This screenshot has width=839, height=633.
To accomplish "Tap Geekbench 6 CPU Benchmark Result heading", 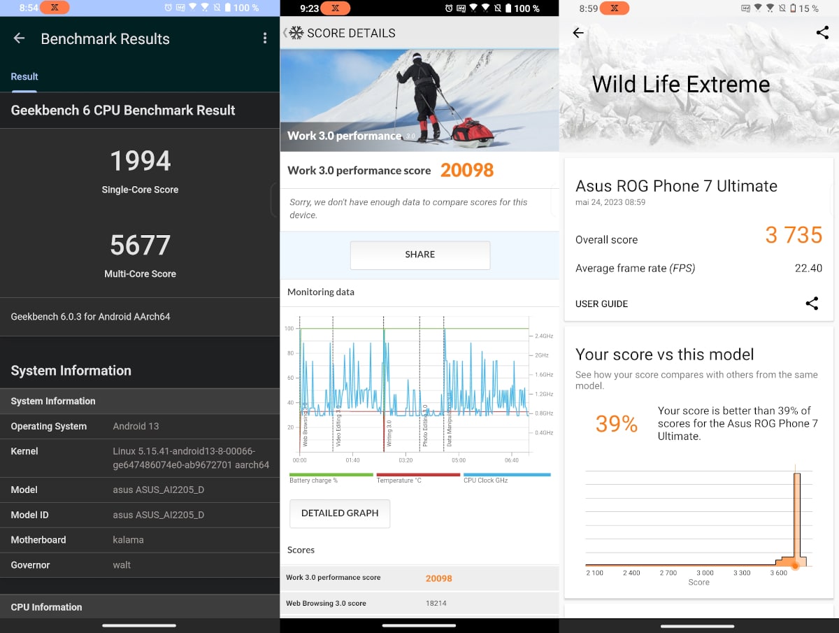I will point(123,110).
